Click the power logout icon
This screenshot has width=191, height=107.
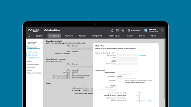(162, 30)
